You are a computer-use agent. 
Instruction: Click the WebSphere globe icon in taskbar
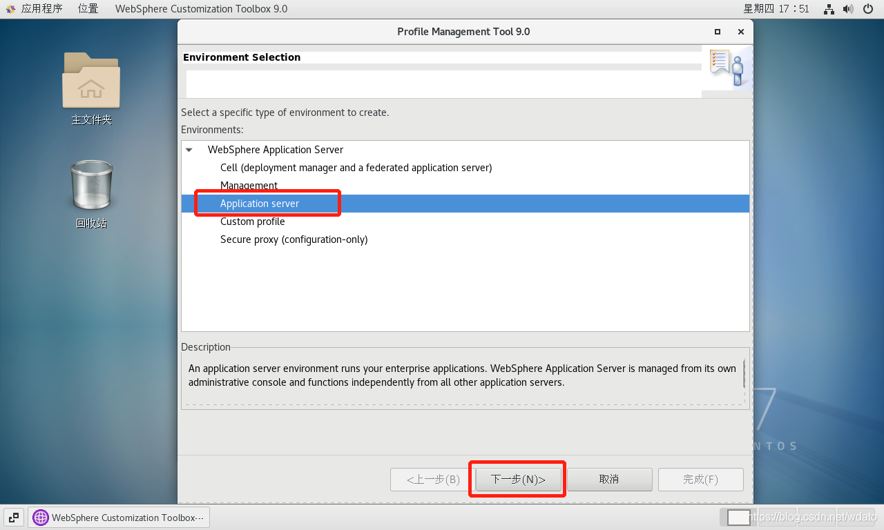(41, 518)
